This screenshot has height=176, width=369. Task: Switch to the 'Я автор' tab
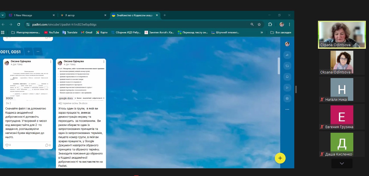click(x=81, y=15)
